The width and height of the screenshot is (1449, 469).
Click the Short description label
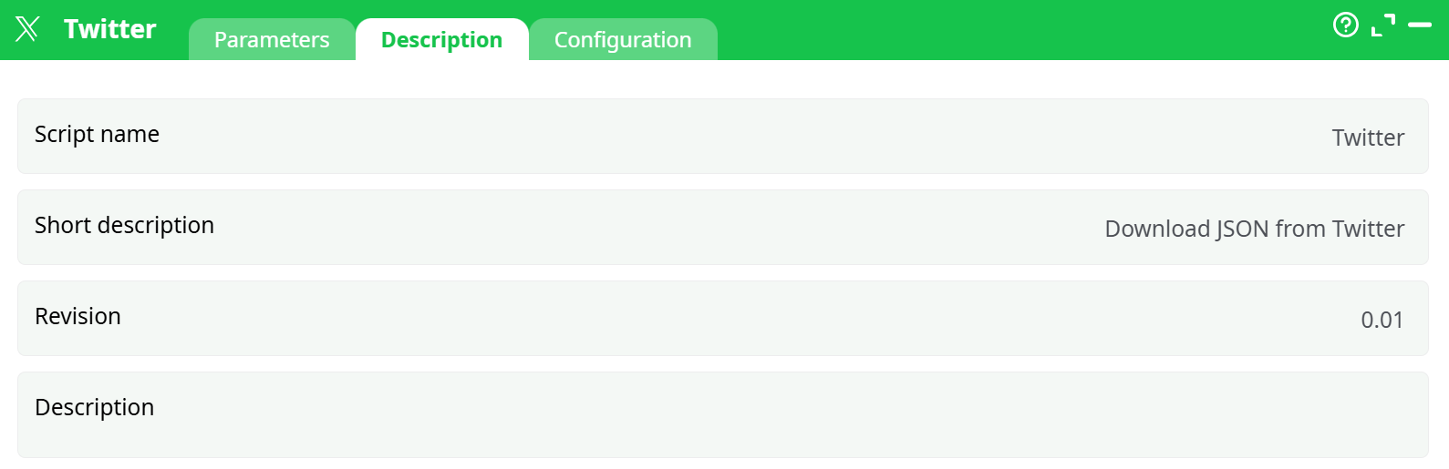tap(124, 226)
